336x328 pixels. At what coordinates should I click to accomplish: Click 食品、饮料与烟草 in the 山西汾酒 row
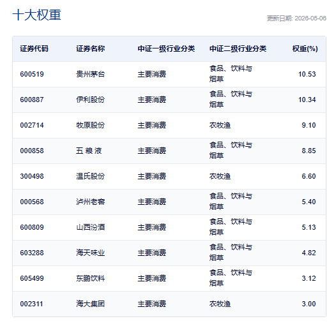click(x=231, y=227)
